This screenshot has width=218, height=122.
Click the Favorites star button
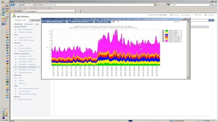(17, 11)
